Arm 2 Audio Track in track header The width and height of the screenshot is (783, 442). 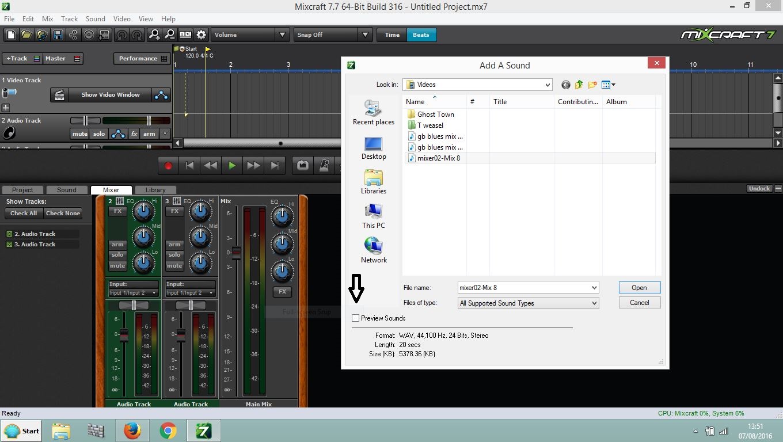point(149,134)
